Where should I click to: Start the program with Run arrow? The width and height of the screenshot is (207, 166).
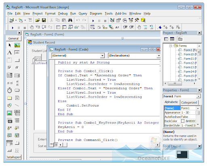click(93, 21)
